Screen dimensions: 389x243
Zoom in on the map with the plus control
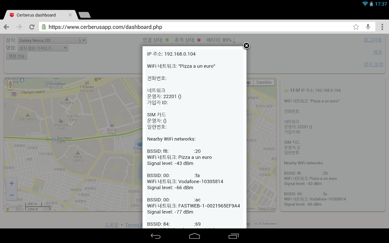click(11, 183)
